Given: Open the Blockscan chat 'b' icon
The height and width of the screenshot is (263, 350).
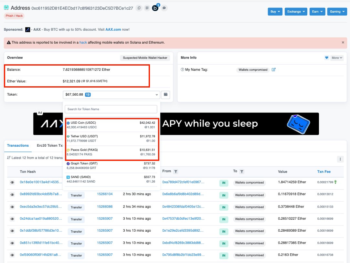Looking at the screenshot, I should pyautogui.click(x=155, y=8).
